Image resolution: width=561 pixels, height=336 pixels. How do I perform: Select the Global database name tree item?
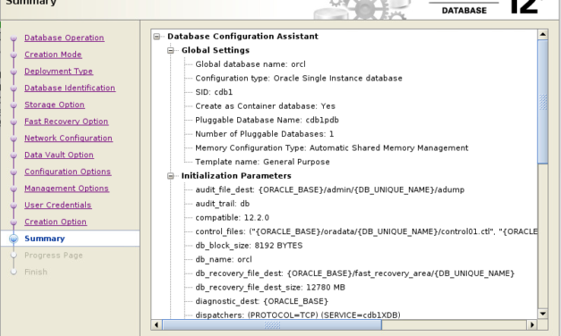pos(251,64)
